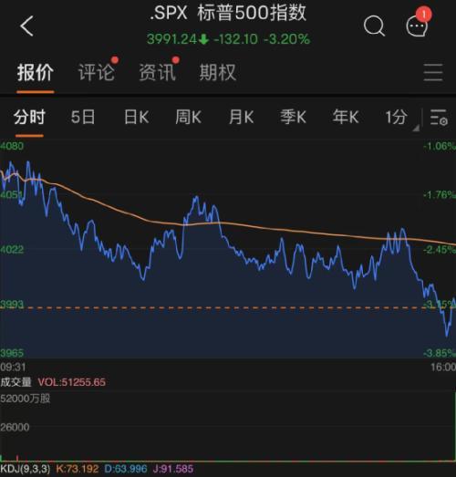The image size is (456, 477).
Task: Tap the .SPX 标普500指数 title
Action: [228, 14]
